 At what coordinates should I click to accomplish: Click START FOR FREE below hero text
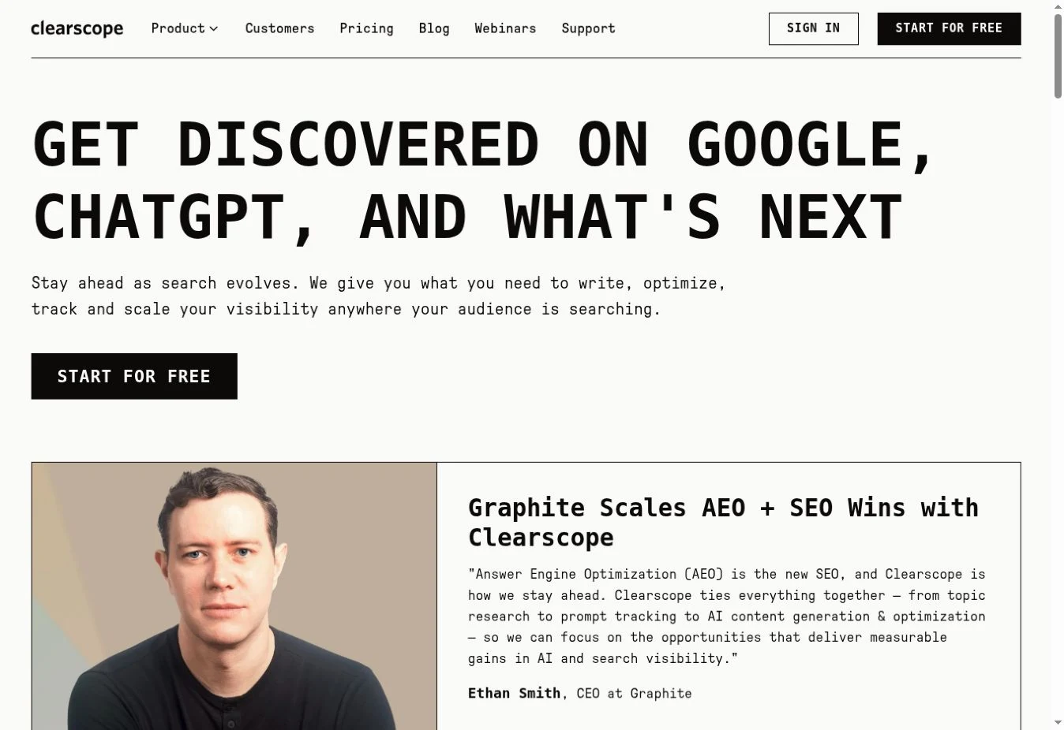[x=134, y=376]
